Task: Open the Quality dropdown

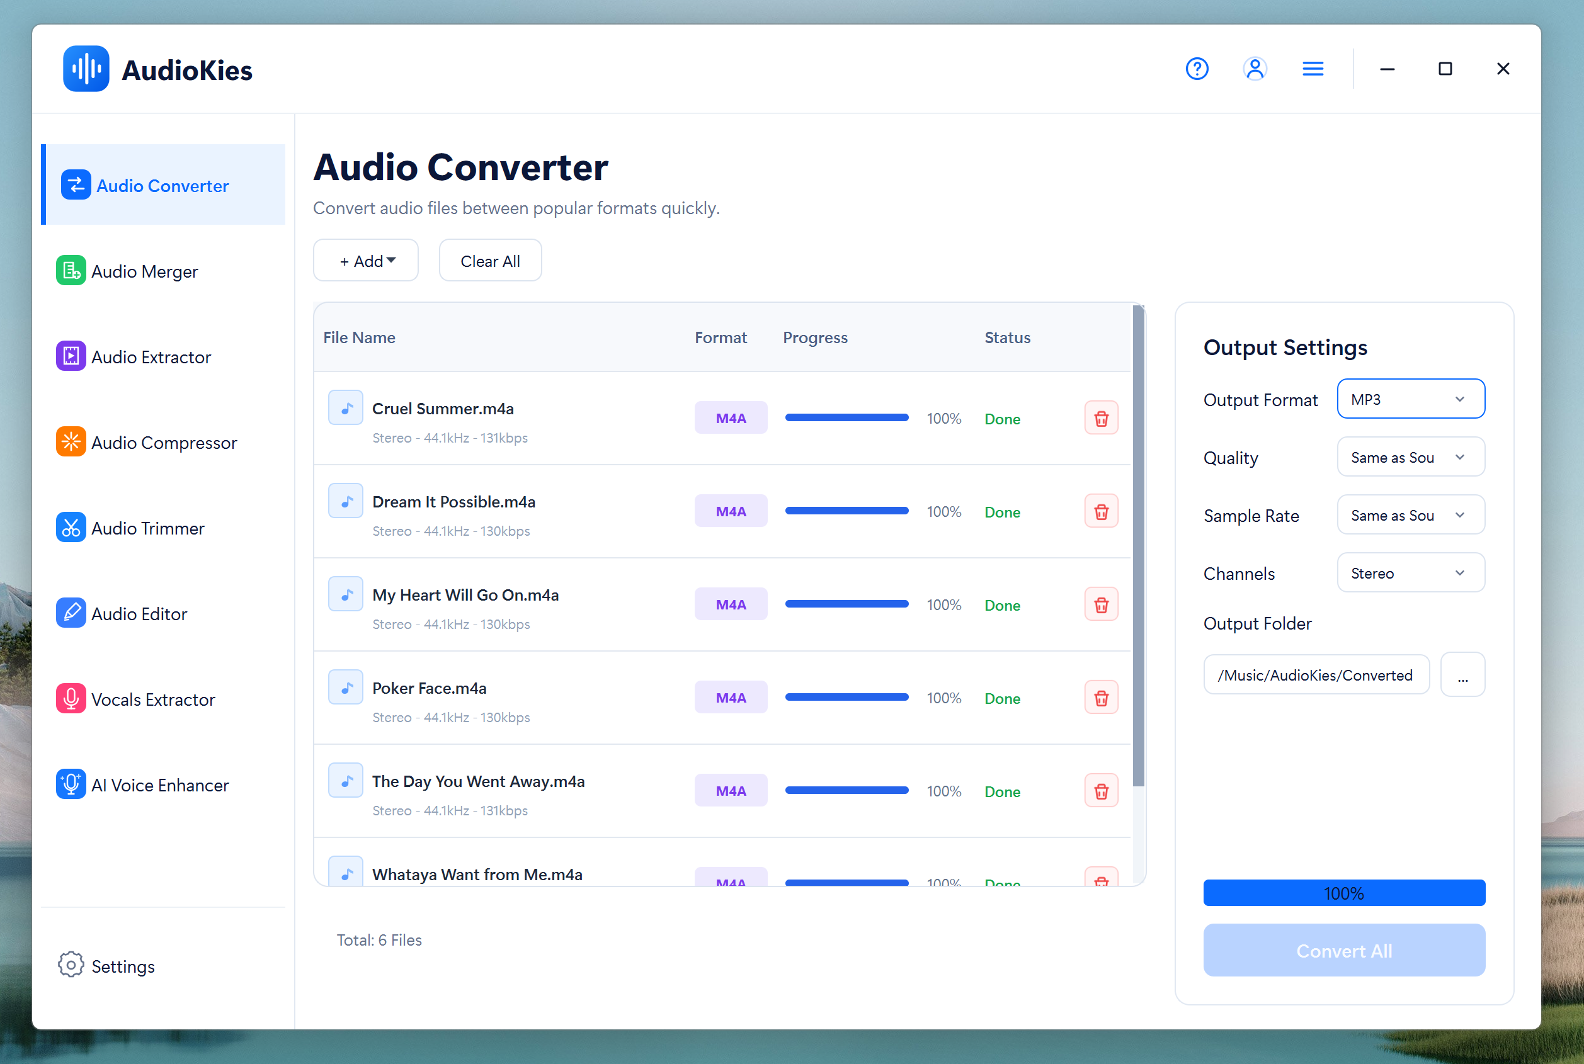Action: pyautogui.click(x=1410, y=456)
